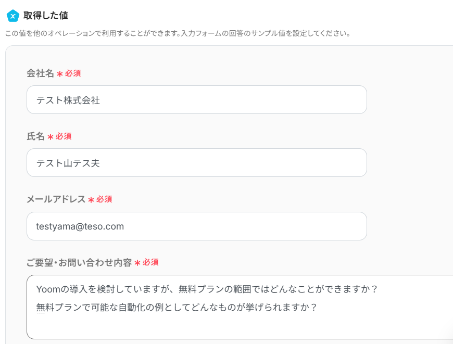Click the 取得した値 heading
This screenshot has height=344, width=453.
(x=45, y=16)
